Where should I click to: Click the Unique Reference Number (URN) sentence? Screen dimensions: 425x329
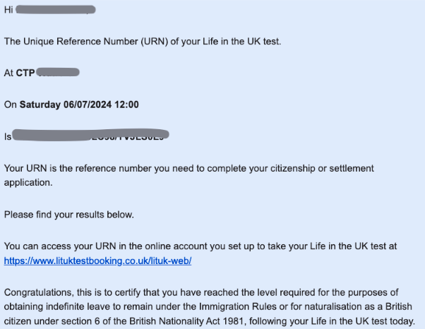[x=143, y=42]
